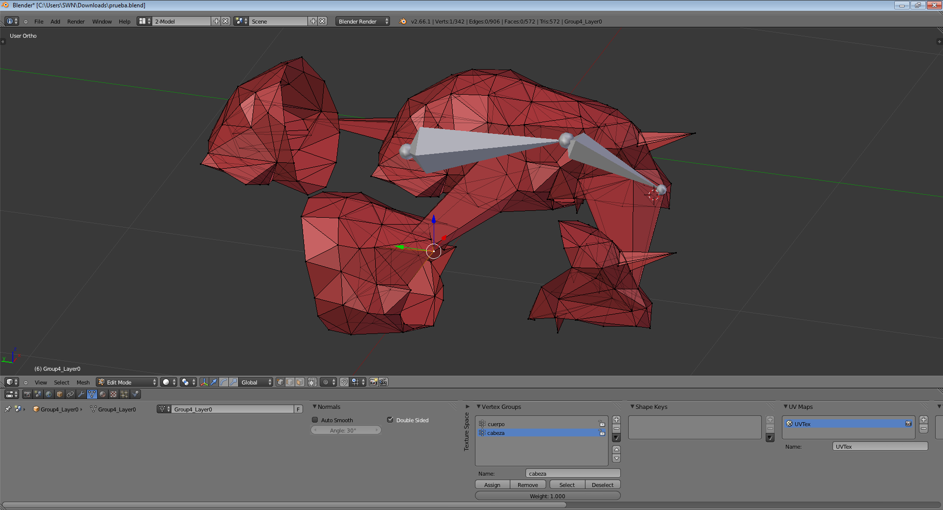The image size is (943, 510).
Task: Open the Texture properties checkerboard tab
Action: [x=113, y=394]
